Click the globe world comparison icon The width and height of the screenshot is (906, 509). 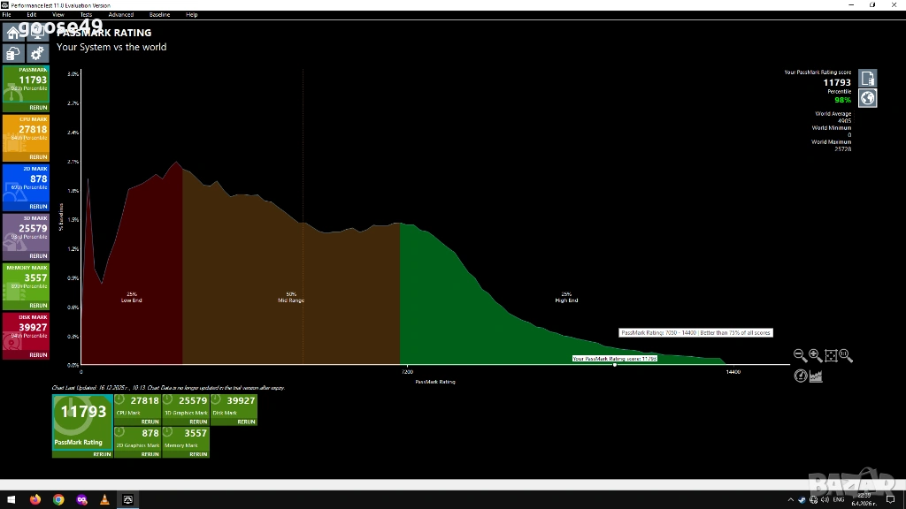[x=867, y=98]
